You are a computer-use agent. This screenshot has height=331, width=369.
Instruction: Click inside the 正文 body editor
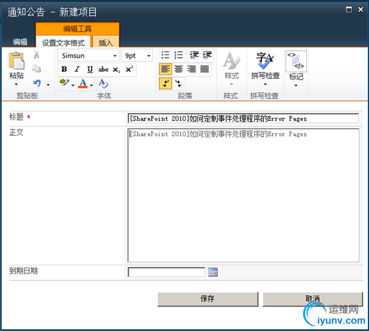coord(243,195)
